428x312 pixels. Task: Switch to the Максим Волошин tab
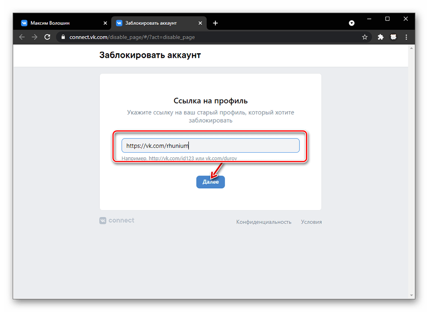click(x=64, y=23)
